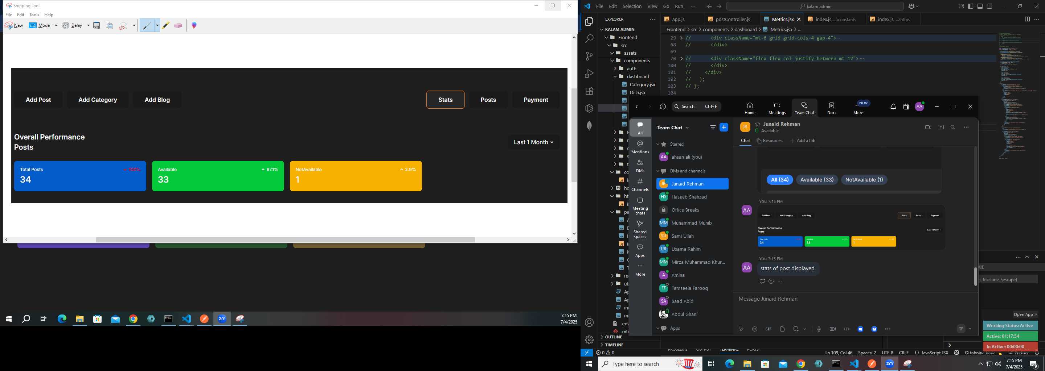This screenshot has height=371, width=1045.
Task: Select the Available (33) chip in chat
Action: 817,179
